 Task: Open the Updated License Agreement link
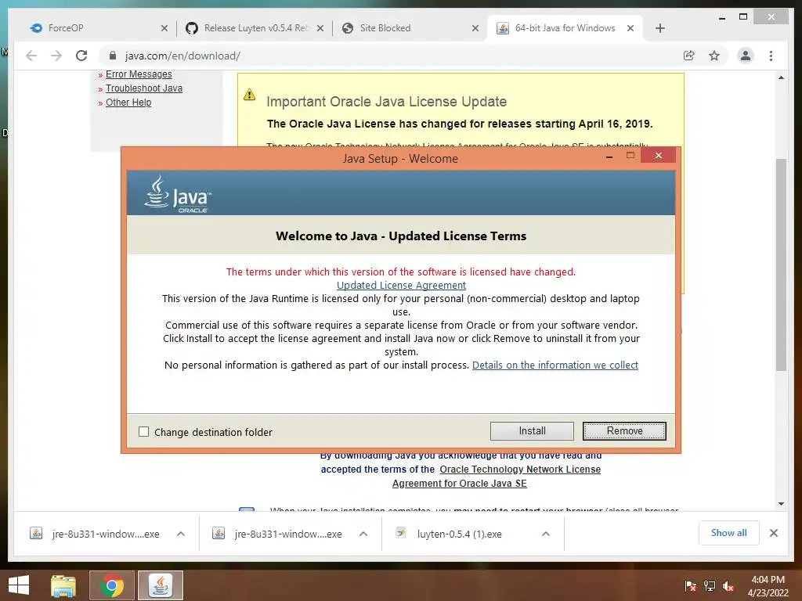pos(401,285)
